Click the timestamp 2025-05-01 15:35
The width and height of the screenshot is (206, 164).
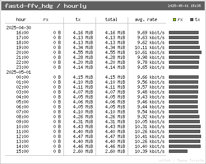click(184, 6)
